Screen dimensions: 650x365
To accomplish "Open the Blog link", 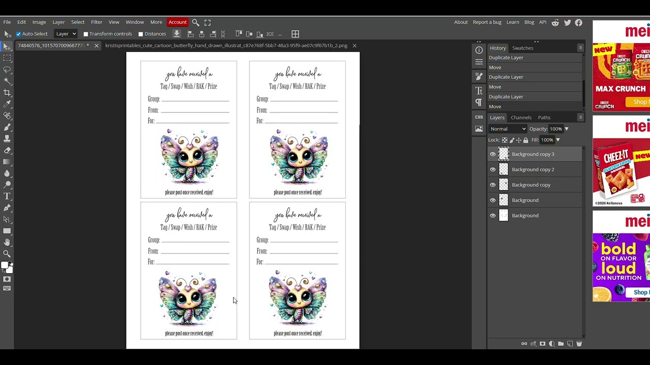I will (x=529, y=22).
